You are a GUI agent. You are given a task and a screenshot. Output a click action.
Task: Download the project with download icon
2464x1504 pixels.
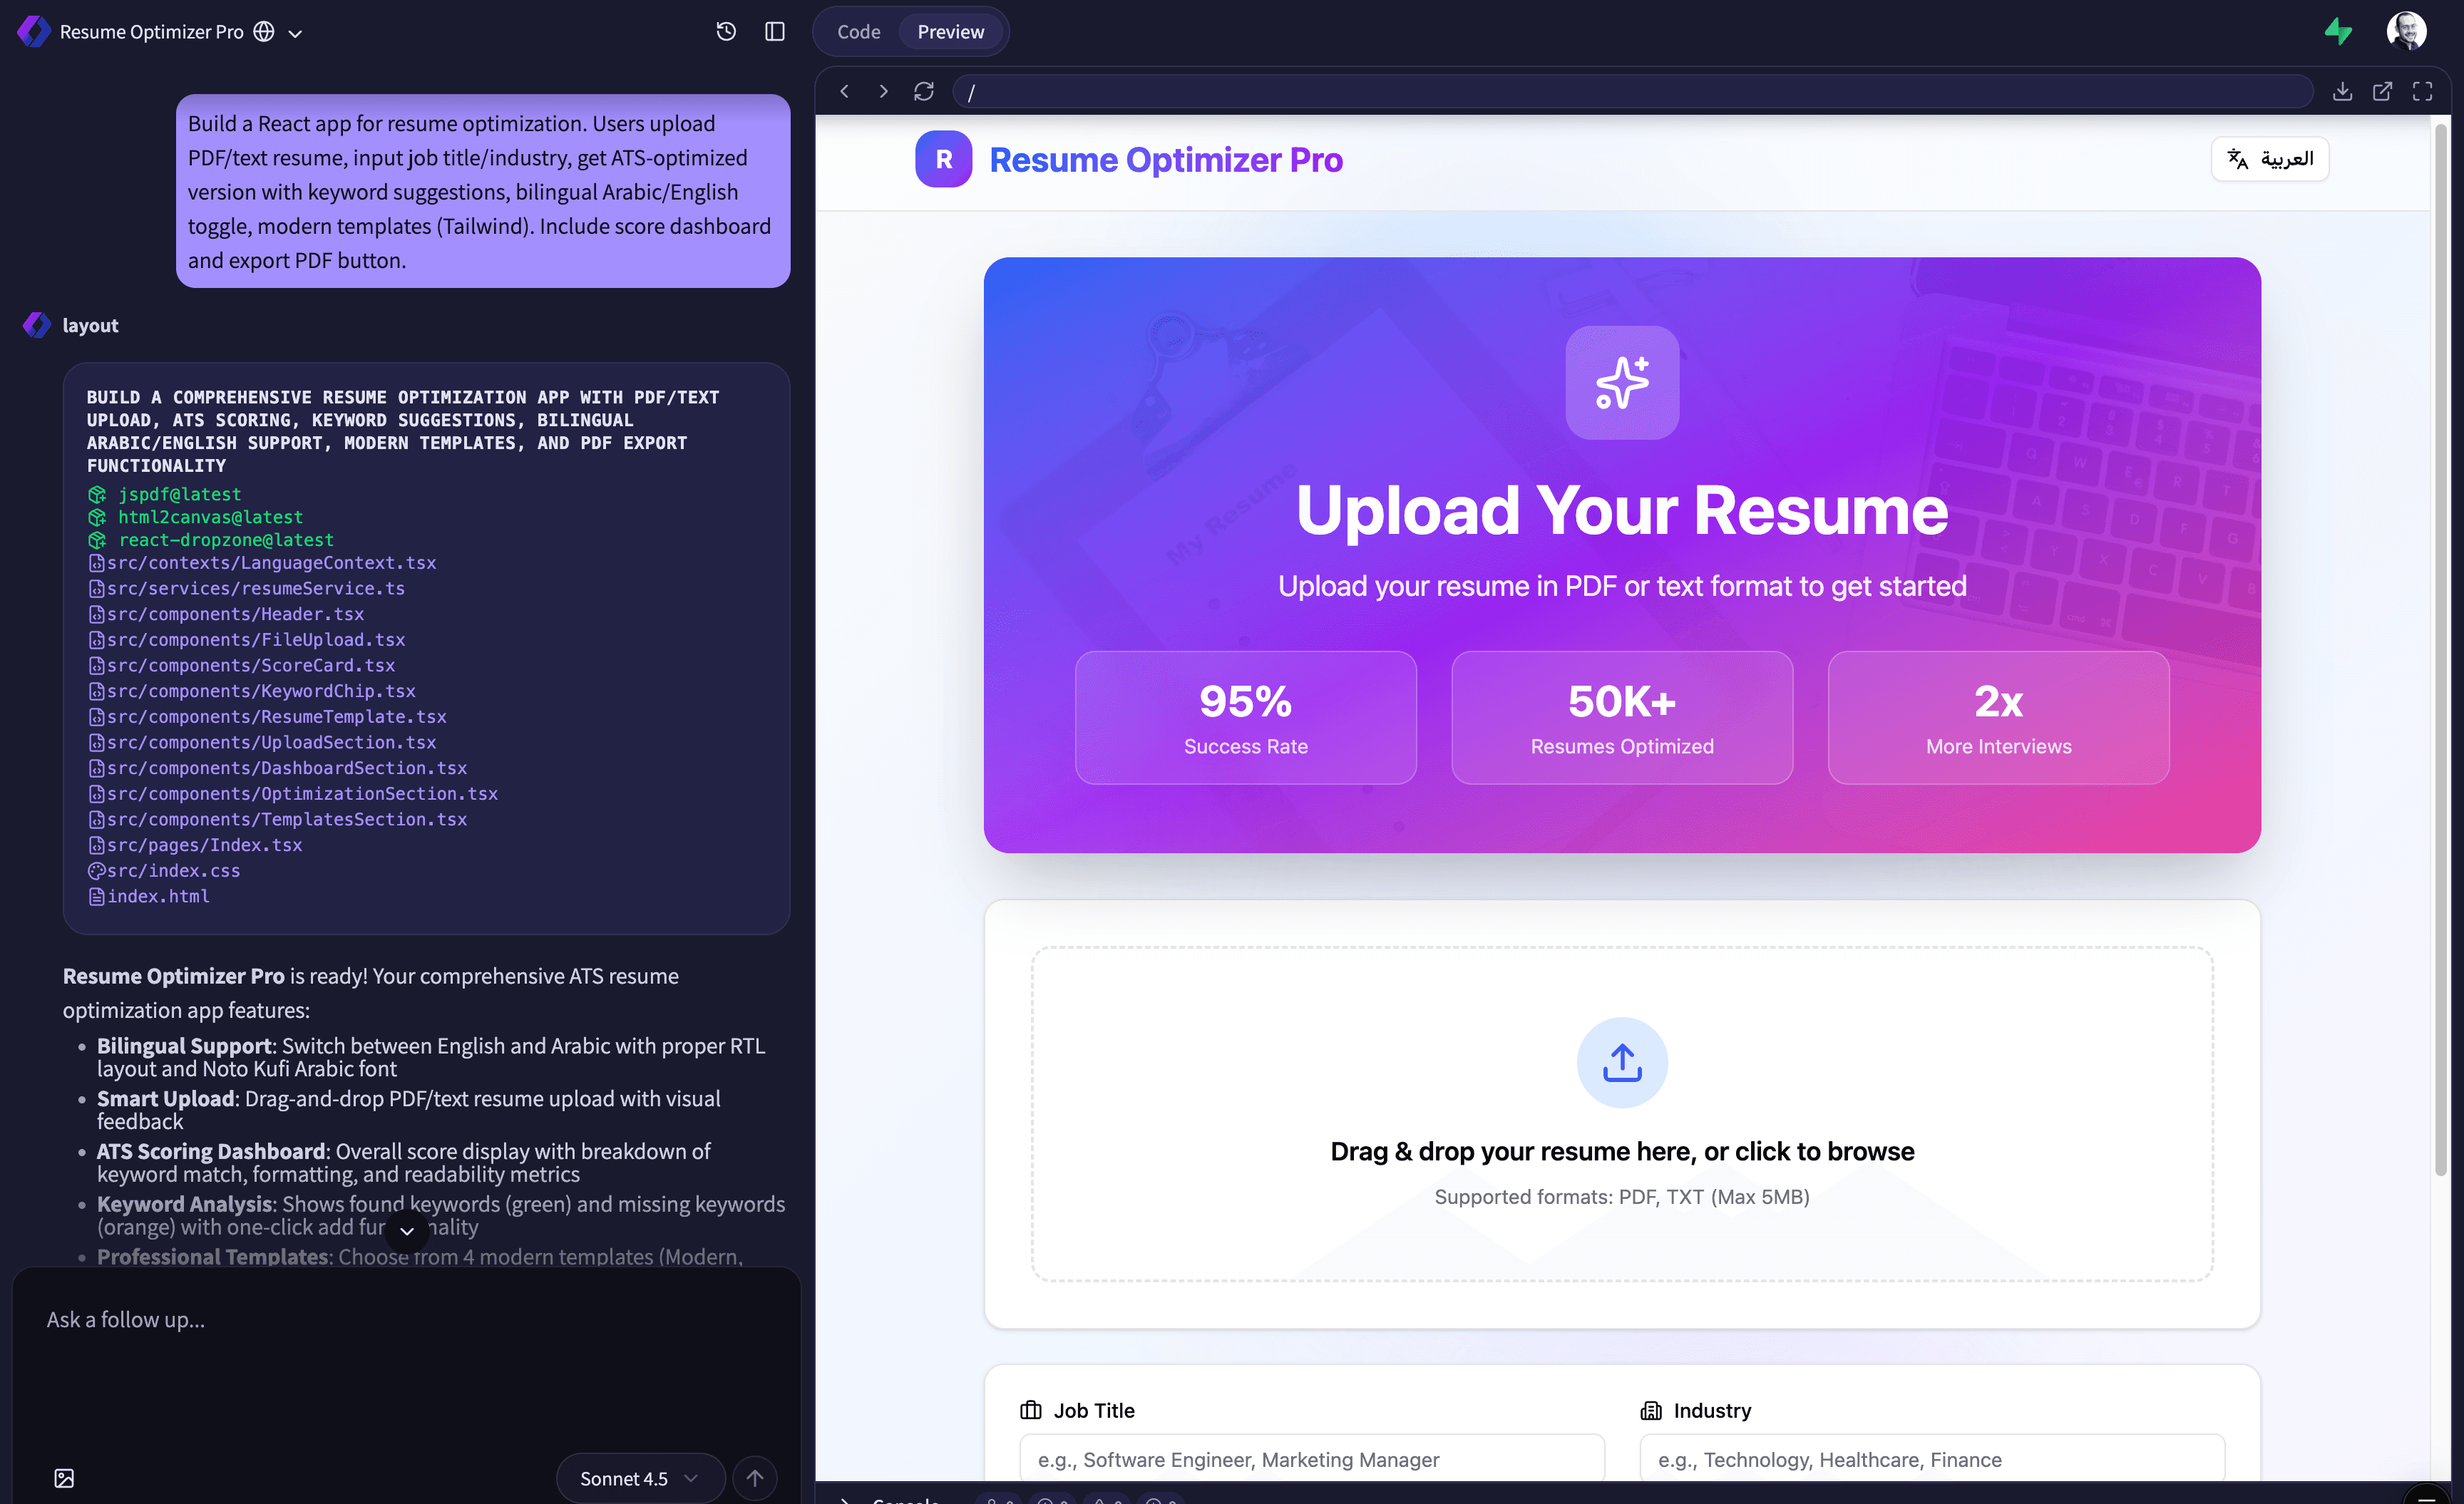click(2342, 91)
